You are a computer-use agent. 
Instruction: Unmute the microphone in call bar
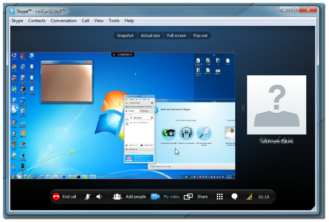(88, 197)
